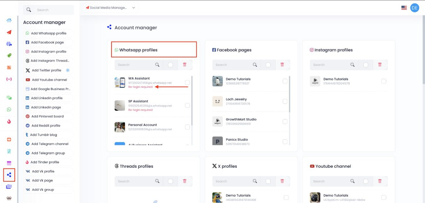The height and width of the screenshot is (203, 425).
Task: Click the Account manager share-nodes sidebar icon
Action: tap(9, 175)
